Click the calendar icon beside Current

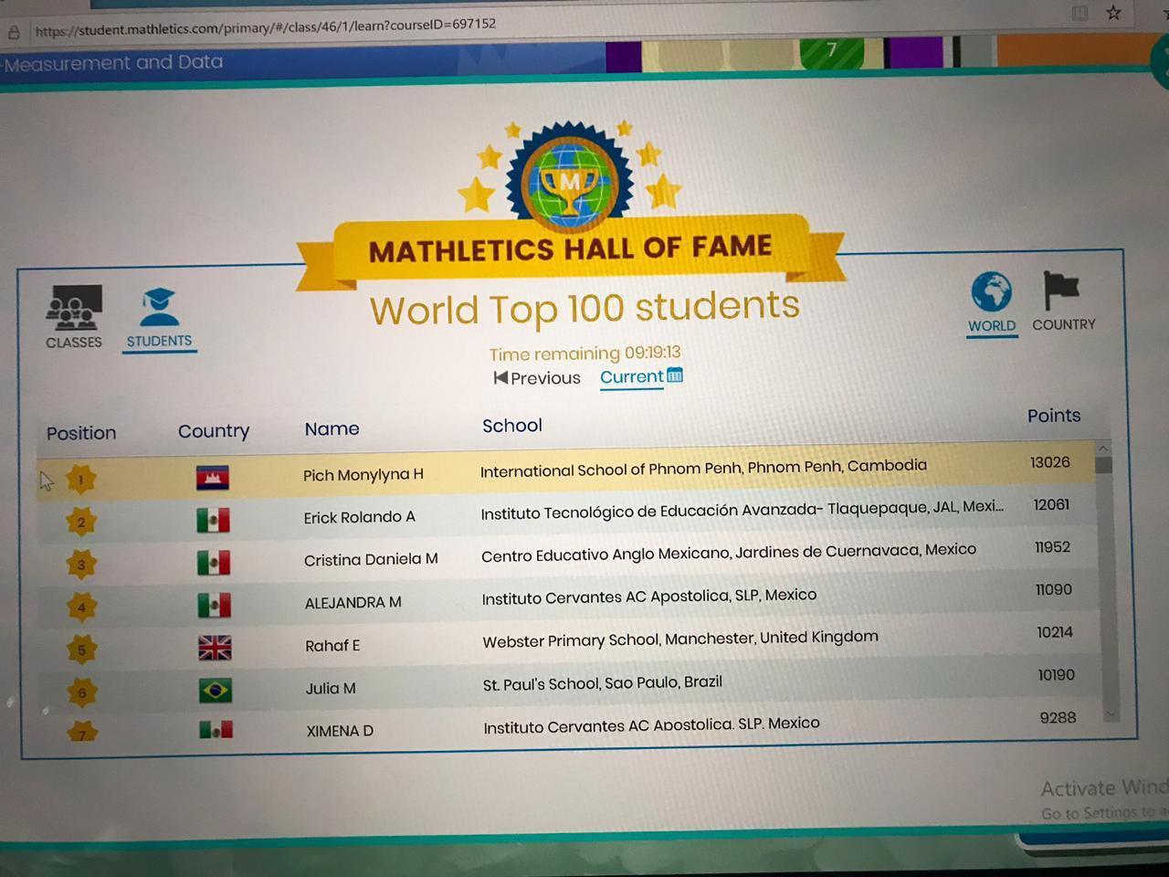tap(675, 375)
